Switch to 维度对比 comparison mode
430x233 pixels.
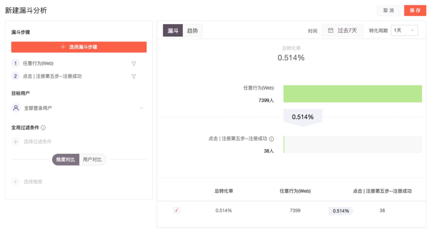(66, 160)
